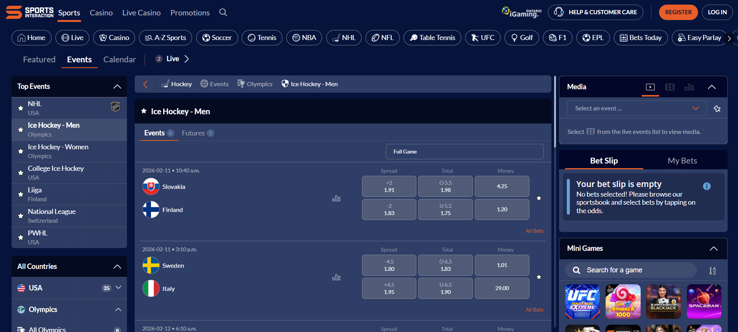This screenshot has height=332, width=738.
Task: Click the LOG IN button
Action: pyautogui.click(x=717, y=12)
